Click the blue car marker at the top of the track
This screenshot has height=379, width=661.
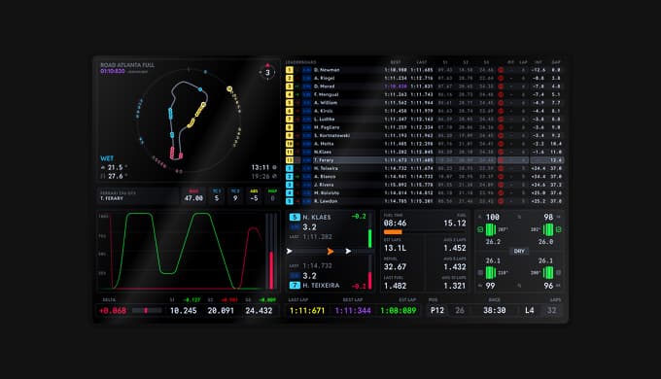200,89
